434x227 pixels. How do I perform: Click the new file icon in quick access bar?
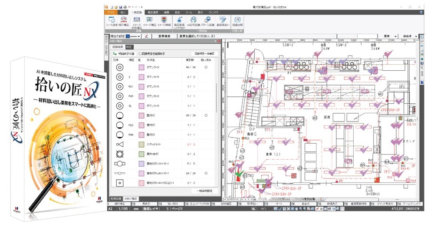(112, 7)
